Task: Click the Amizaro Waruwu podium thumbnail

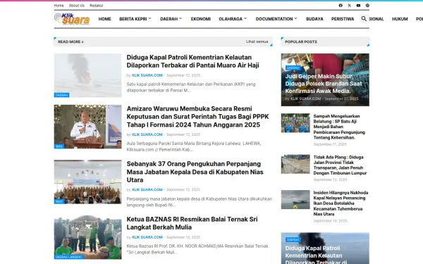Action: [x=87, y=127]
